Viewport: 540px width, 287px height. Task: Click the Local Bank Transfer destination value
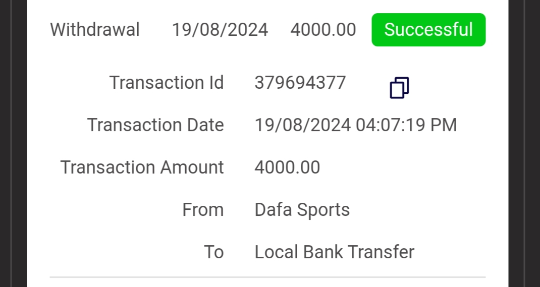point(334,252)
